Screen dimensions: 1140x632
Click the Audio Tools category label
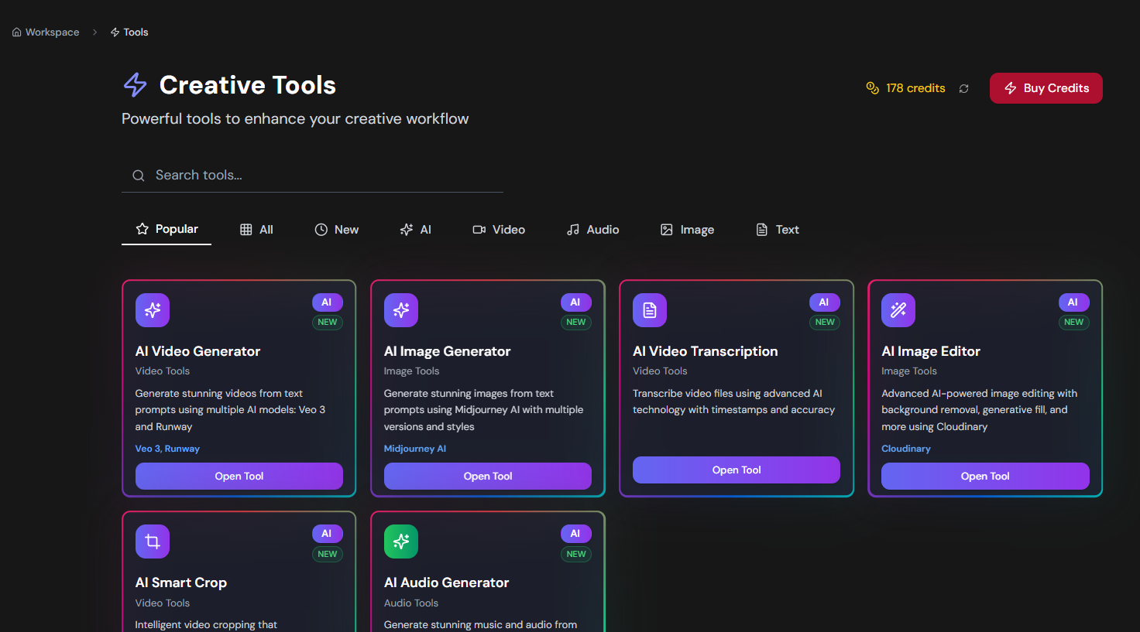click(411, 603)
